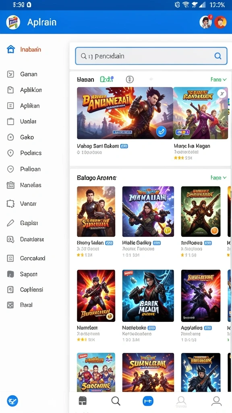Viewport: 232px width, 413px height.
Task: Open the Baral sidebar link
Action: click(20, 305)
